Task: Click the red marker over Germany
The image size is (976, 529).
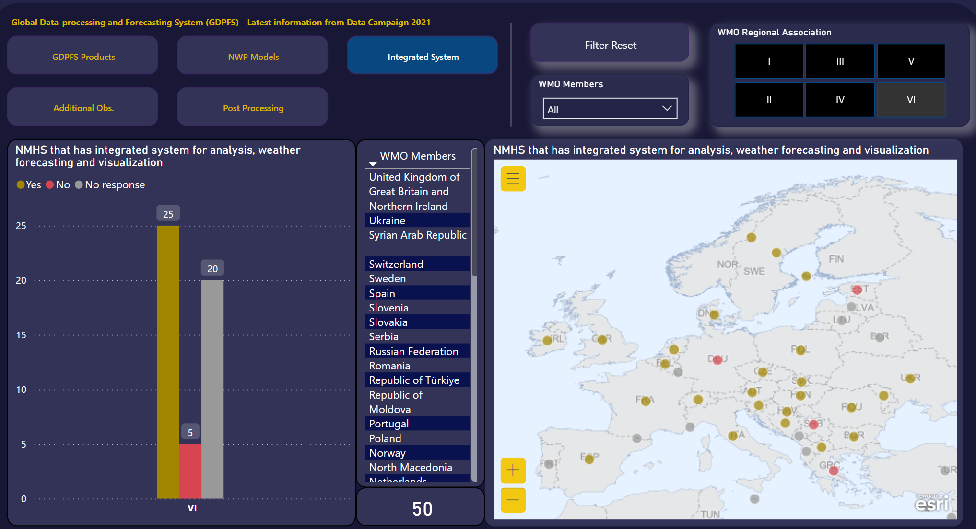Action: point(717,360)
